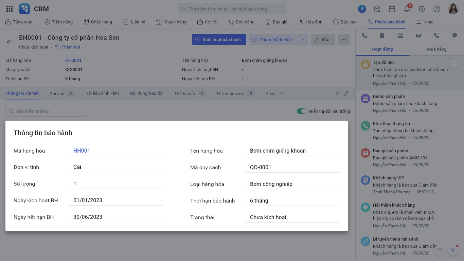The width and height of the screenshot is (464, 261).
Task: Open the more options ellipsis button
Action: point(344,39)
